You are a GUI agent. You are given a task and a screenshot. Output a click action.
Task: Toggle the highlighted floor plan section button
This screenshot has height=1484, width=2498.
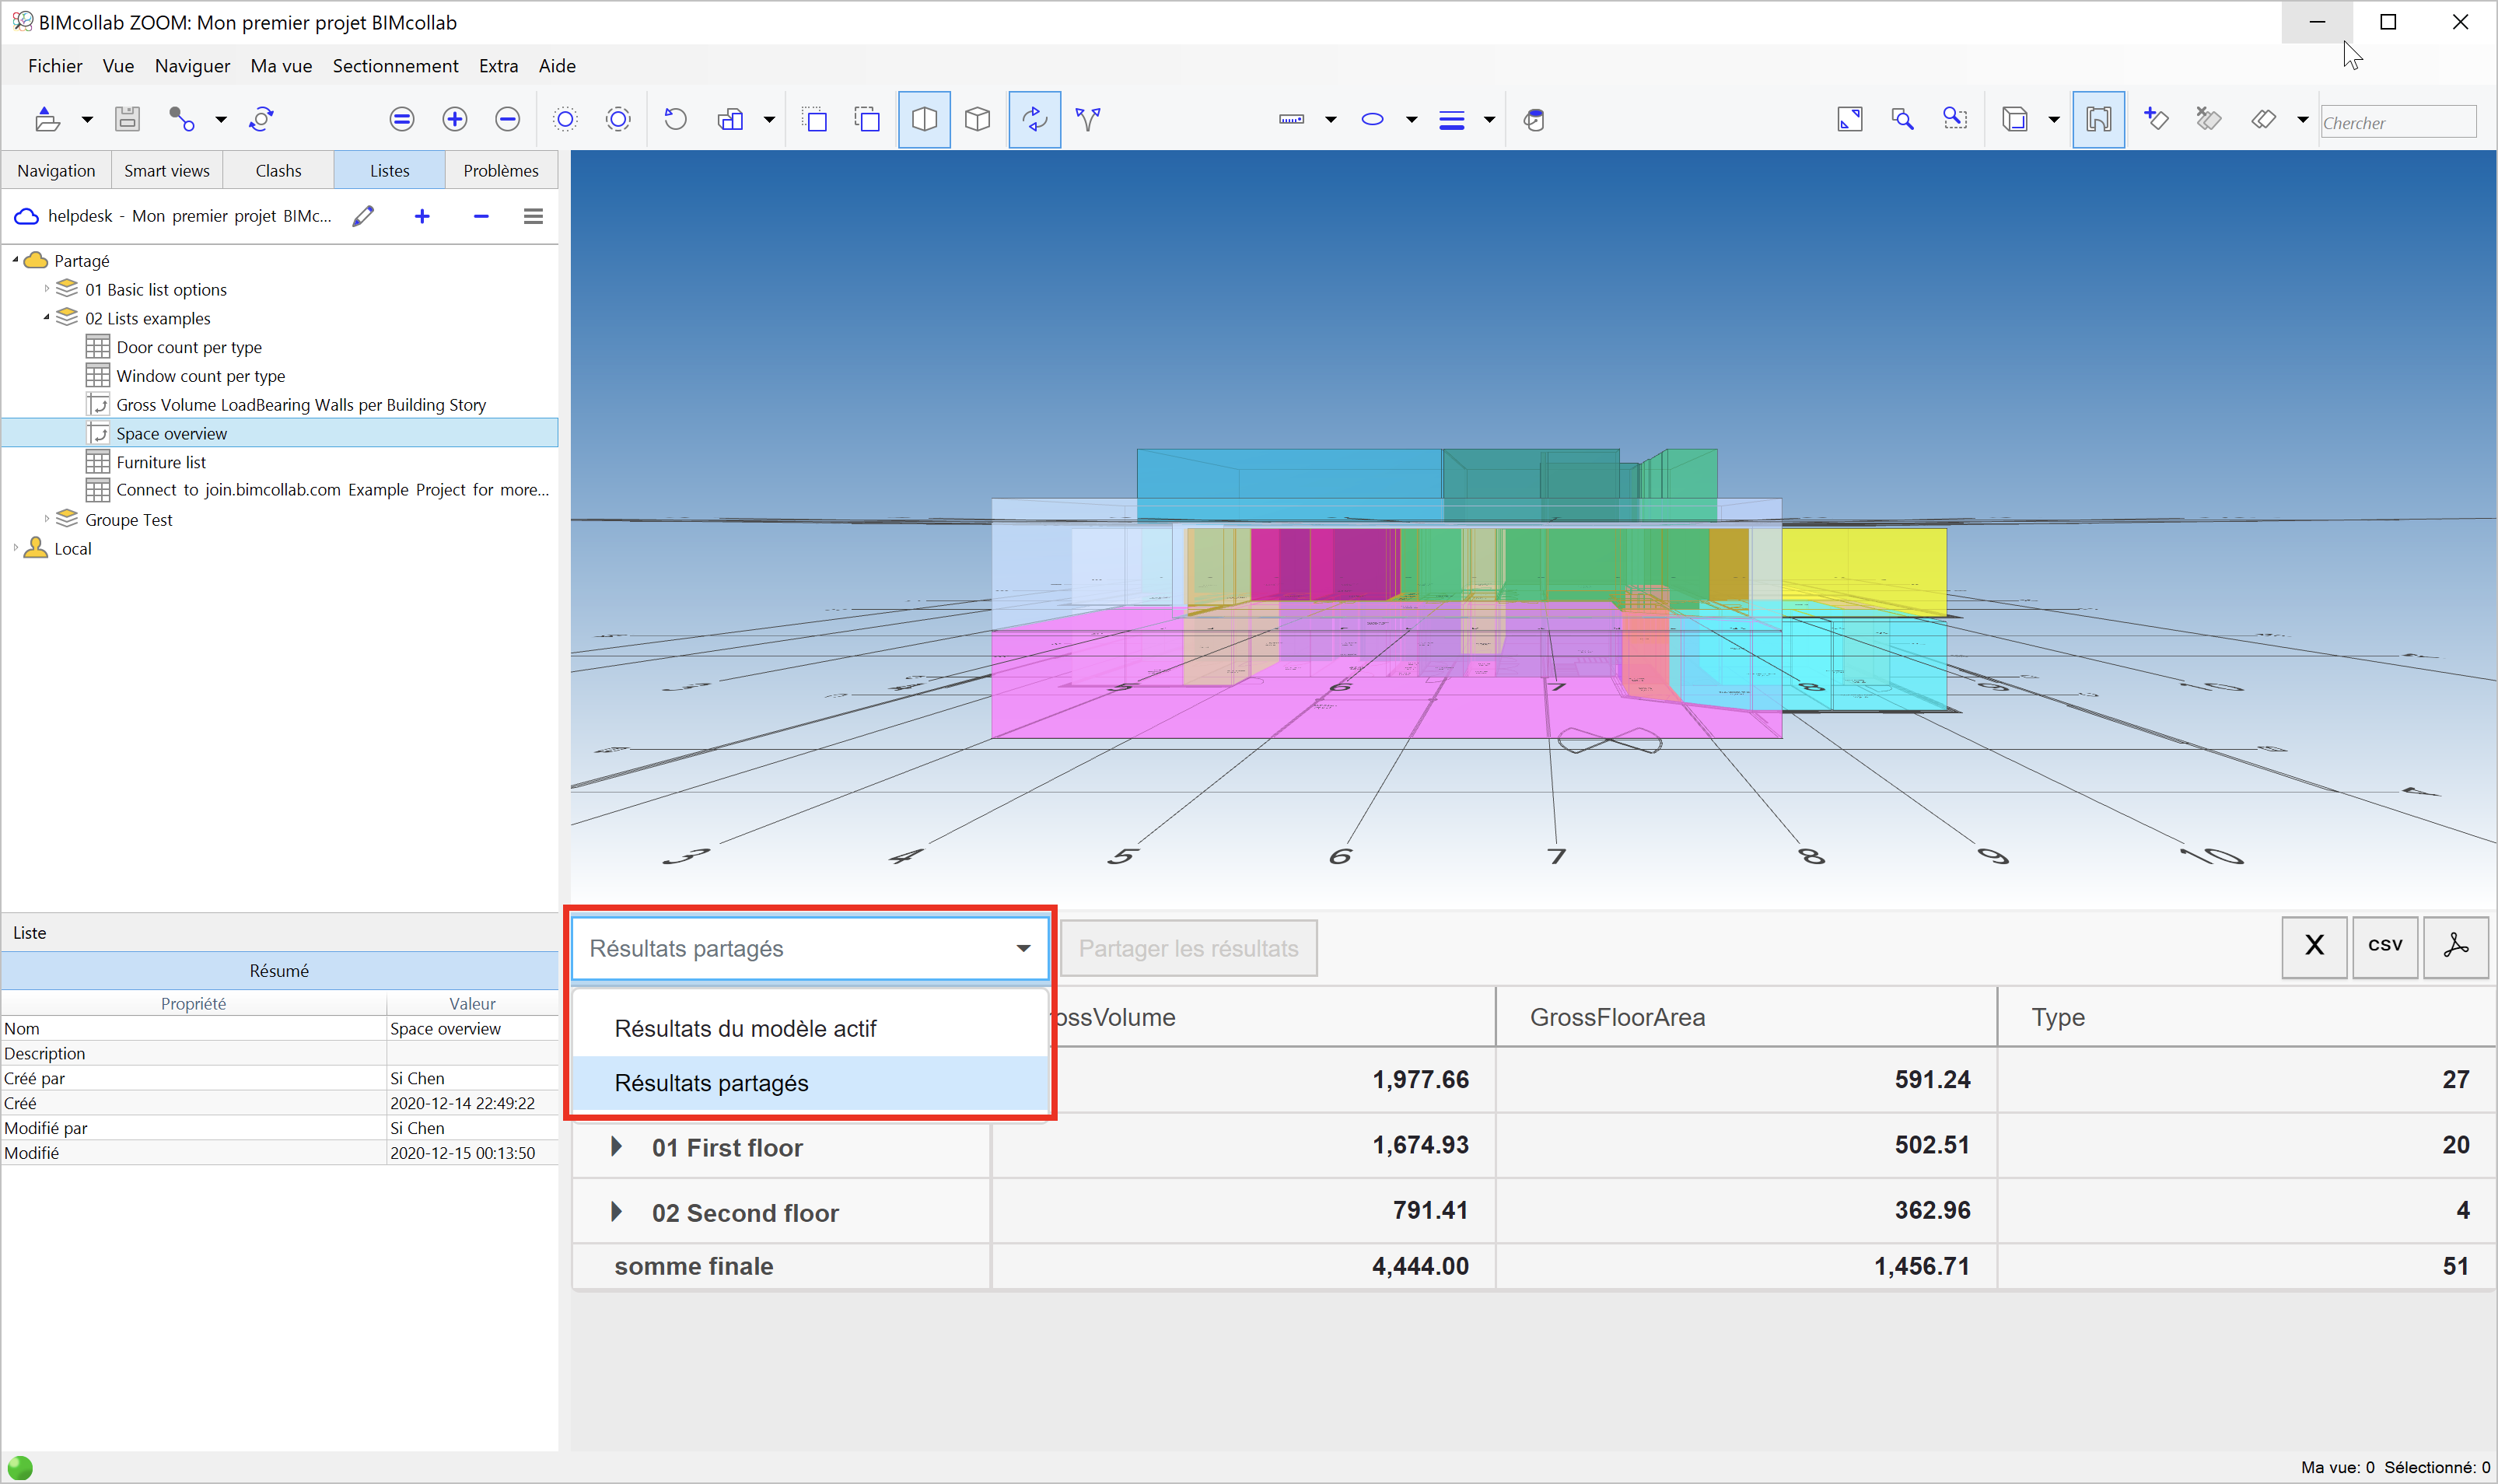[2099, 120]
